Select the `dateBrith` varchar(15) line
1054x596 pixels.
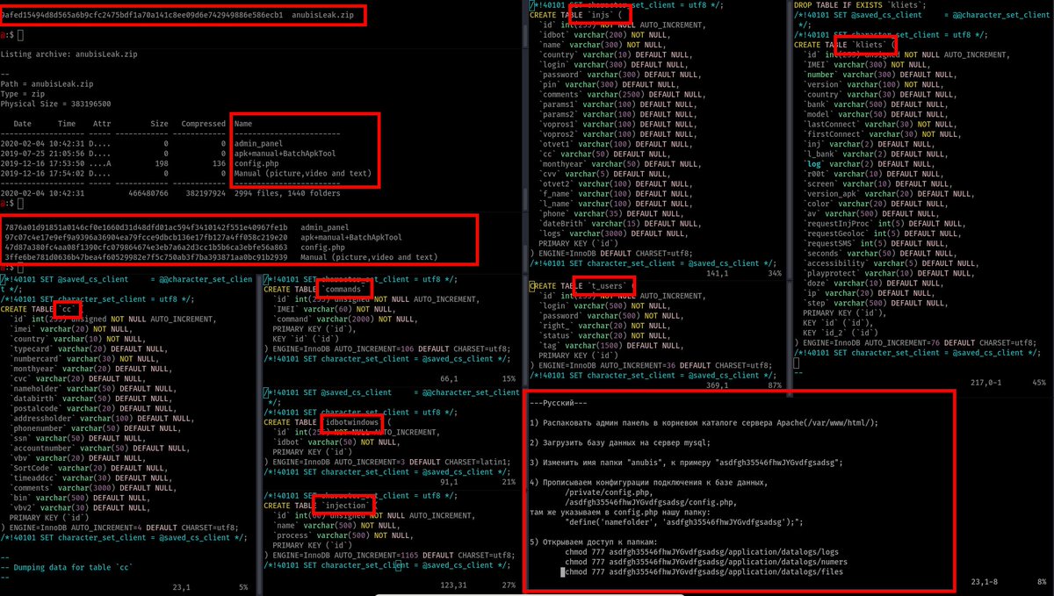pos(621,223)
